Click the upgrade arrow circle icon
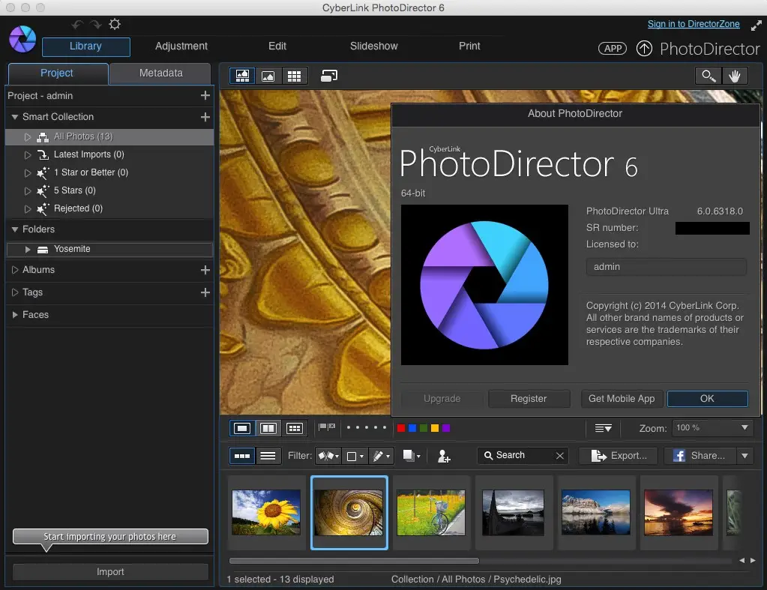This screenshot has width=767, height=590. tap(644, 49)
